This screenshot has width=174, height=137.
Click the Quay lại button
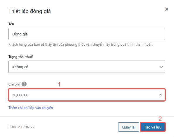(128, 127)
